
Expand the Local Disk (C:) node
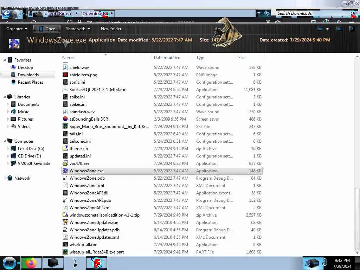[x=8, y=149]
